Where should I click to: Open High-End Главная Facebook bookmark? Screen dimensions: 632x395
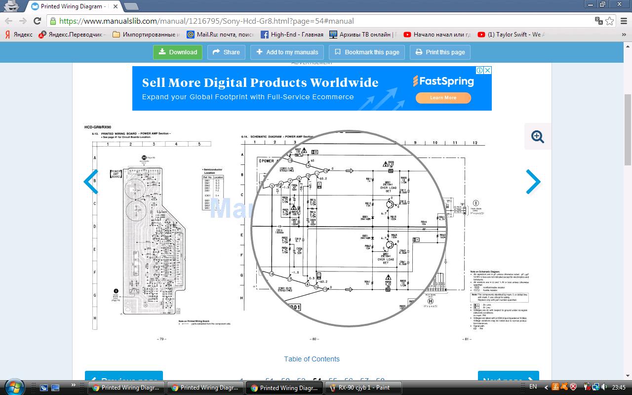tap(292, 35)
